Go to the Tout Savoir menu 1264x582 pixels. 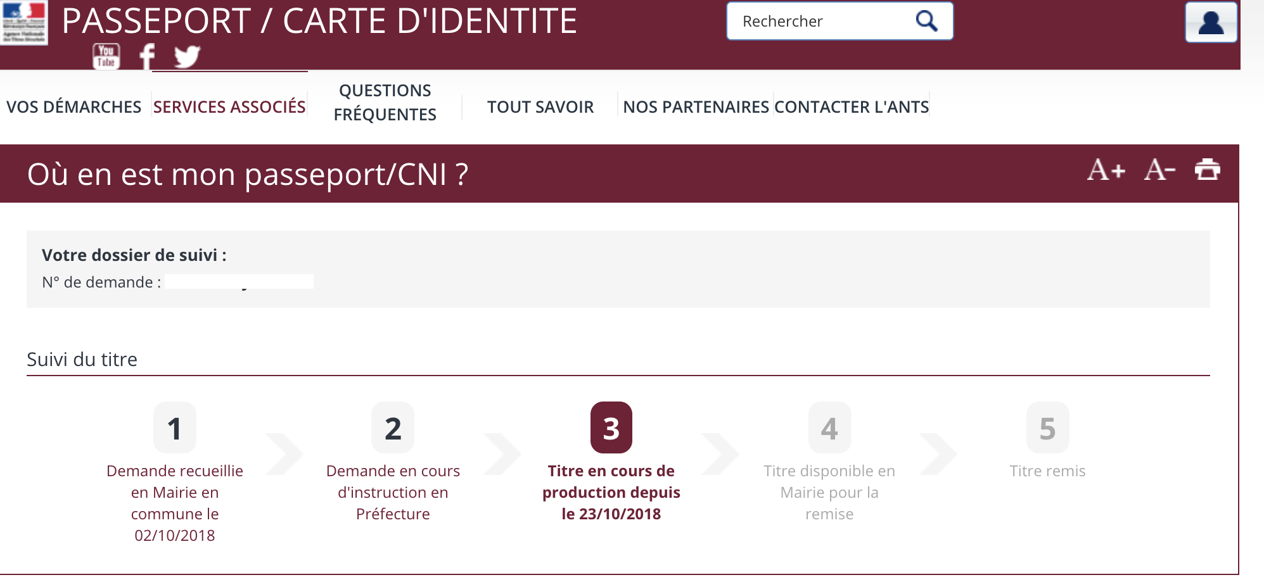(x=540, y=106)
